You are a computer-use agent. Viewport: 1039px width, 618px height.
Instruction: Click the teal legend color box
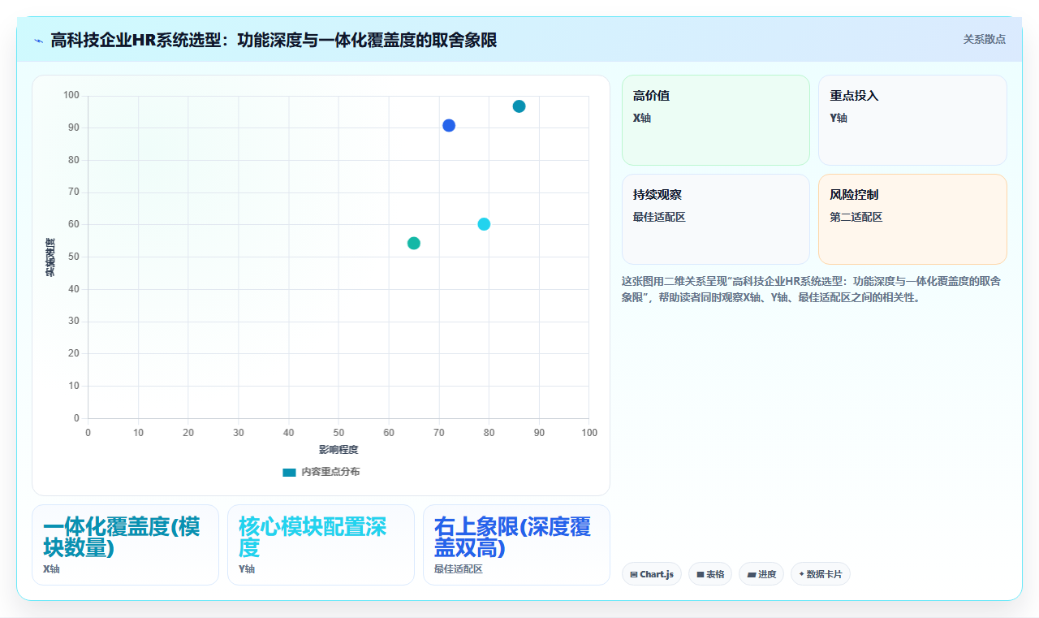pos(289,472)
